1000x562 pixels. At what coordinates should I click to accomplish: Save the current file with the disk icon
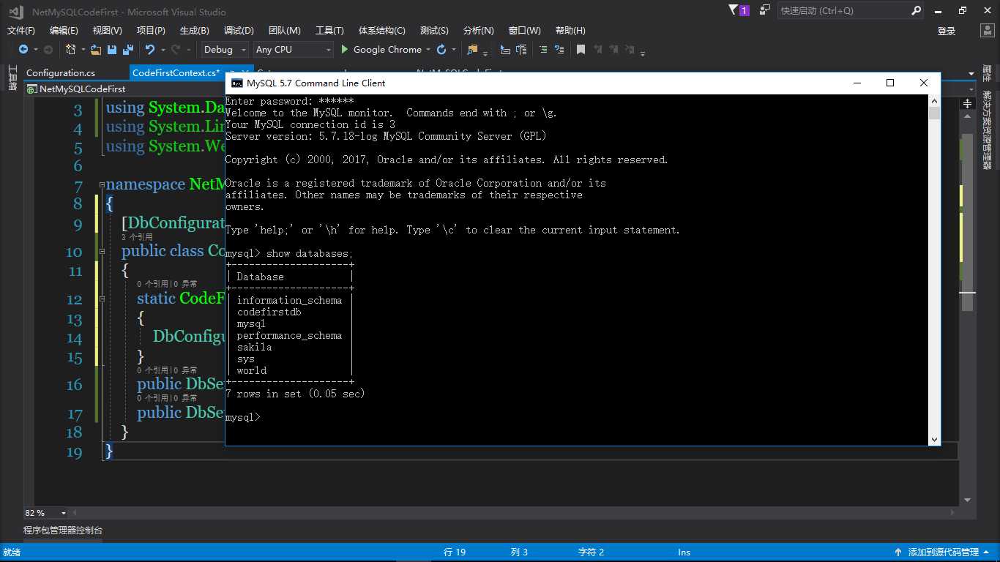point(112,50)
